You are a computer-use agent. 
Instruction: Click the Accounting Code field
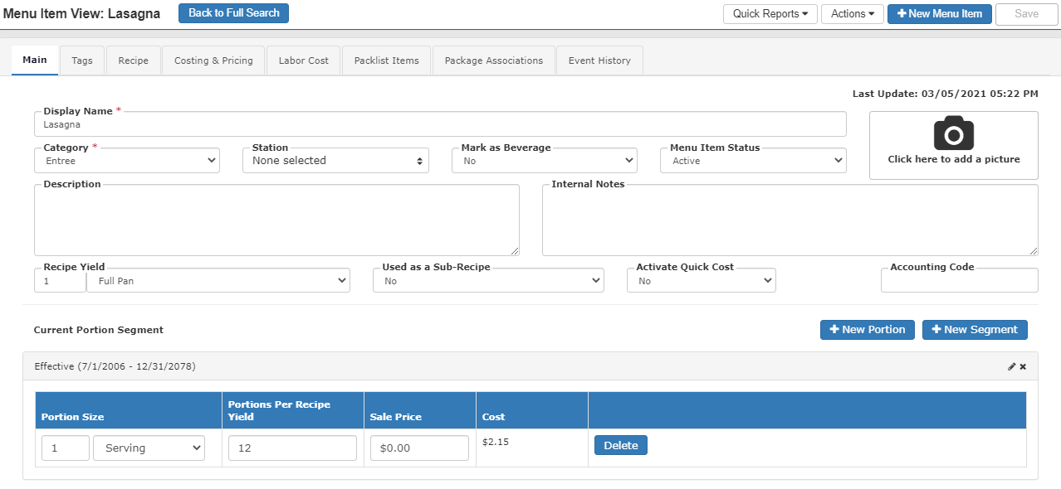(x=960, y=281)
